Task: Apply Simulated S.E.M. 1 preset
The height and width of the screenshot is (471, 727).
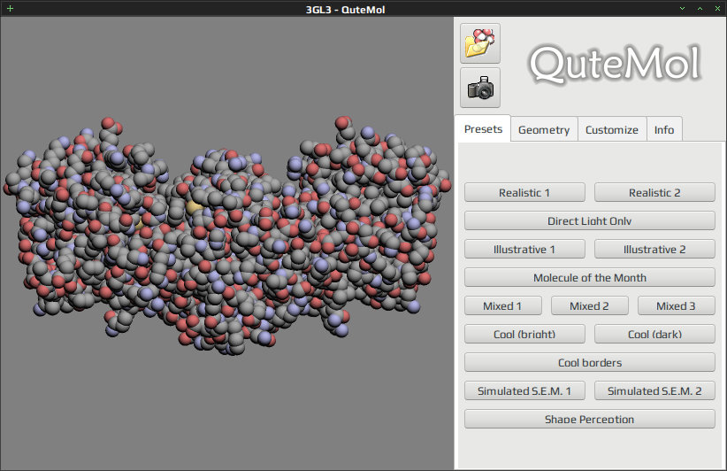Action: pyautogui.click(x=524, y=390)
